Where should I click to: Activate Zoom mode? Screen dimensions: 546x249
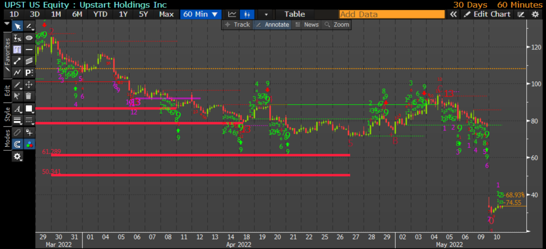336,24
